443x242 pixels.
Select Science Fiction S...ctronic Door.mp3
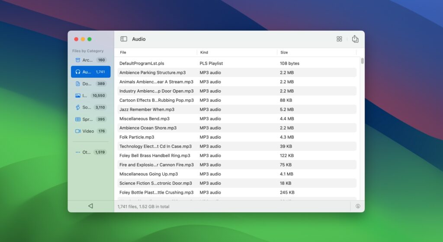(155, 183)
